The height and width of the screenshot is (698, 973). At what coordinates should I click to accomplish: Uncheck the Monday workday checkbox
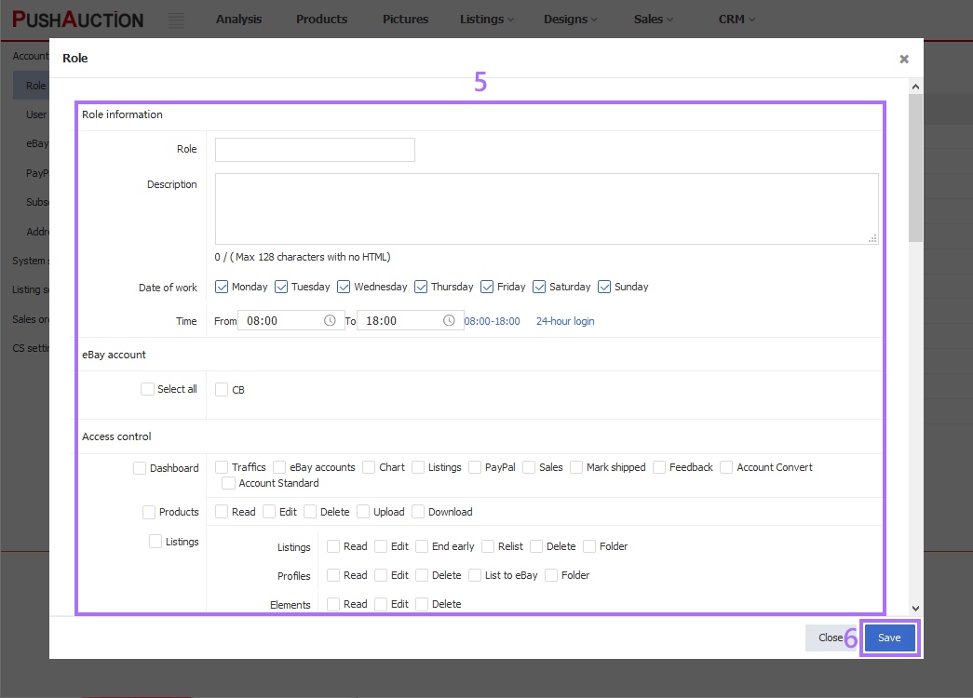(x=222, y=287)
